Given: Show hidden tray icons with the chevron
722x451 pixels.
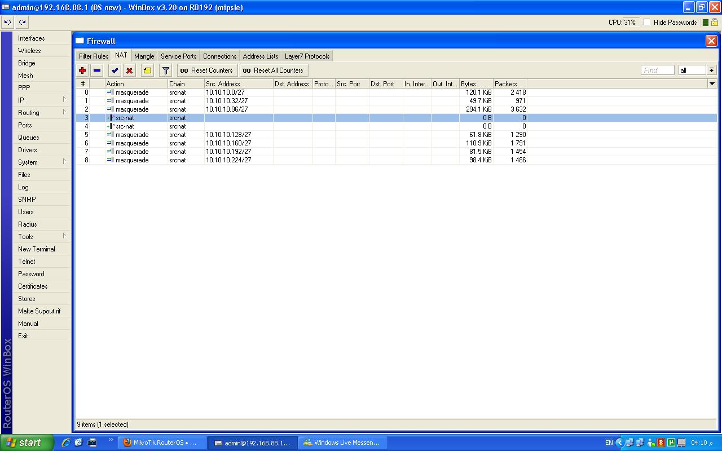Looking at the screenshot, I should [x=619, y=443].
